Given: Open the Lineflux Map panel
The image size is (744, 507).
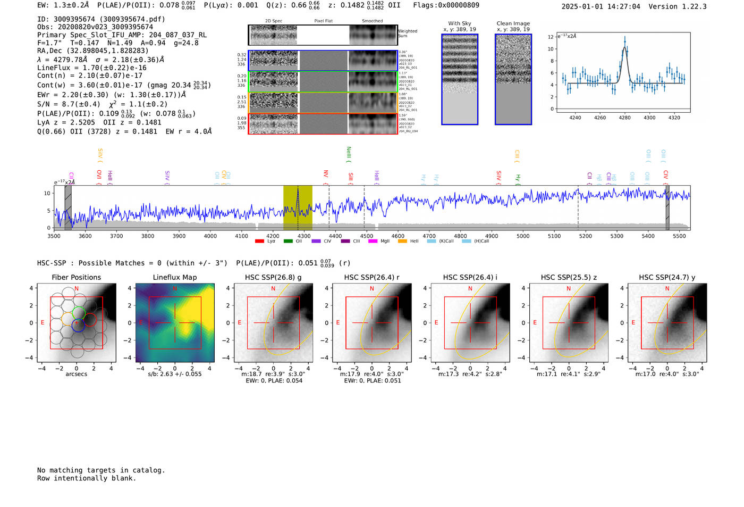Looking at the screenshot, I should [x=175, y=323].
